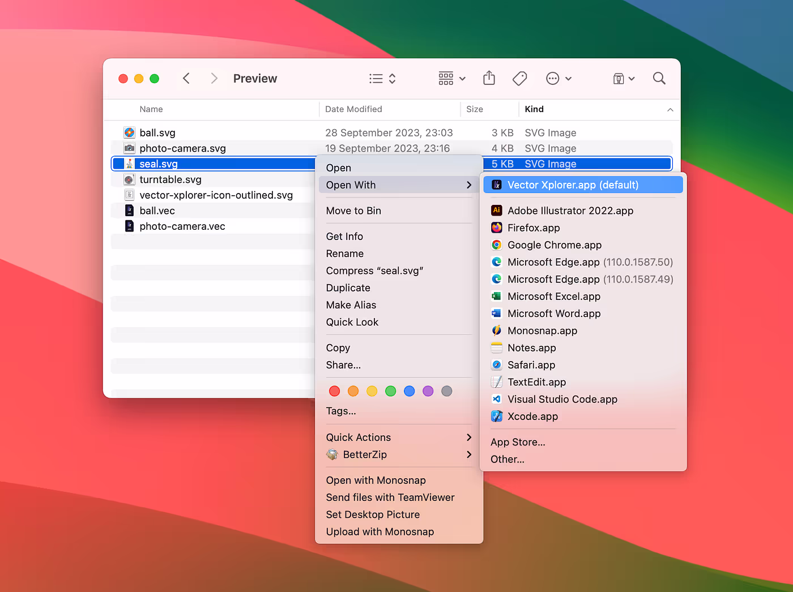
Task: Go back with the Finder back arrow
Action: tap(186, 78)
